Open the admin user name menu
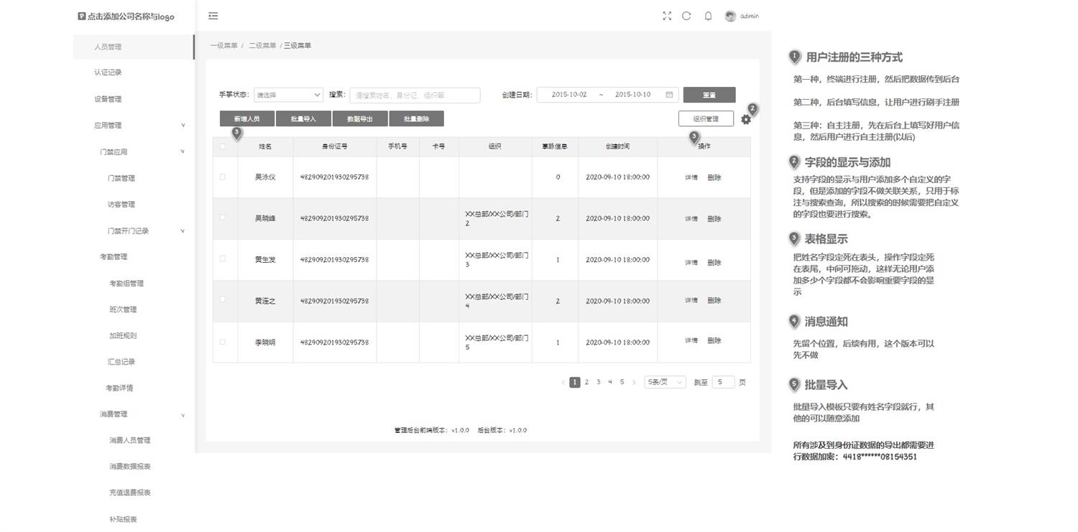This screenshot has width=1078, height=532. pos(750,16)
